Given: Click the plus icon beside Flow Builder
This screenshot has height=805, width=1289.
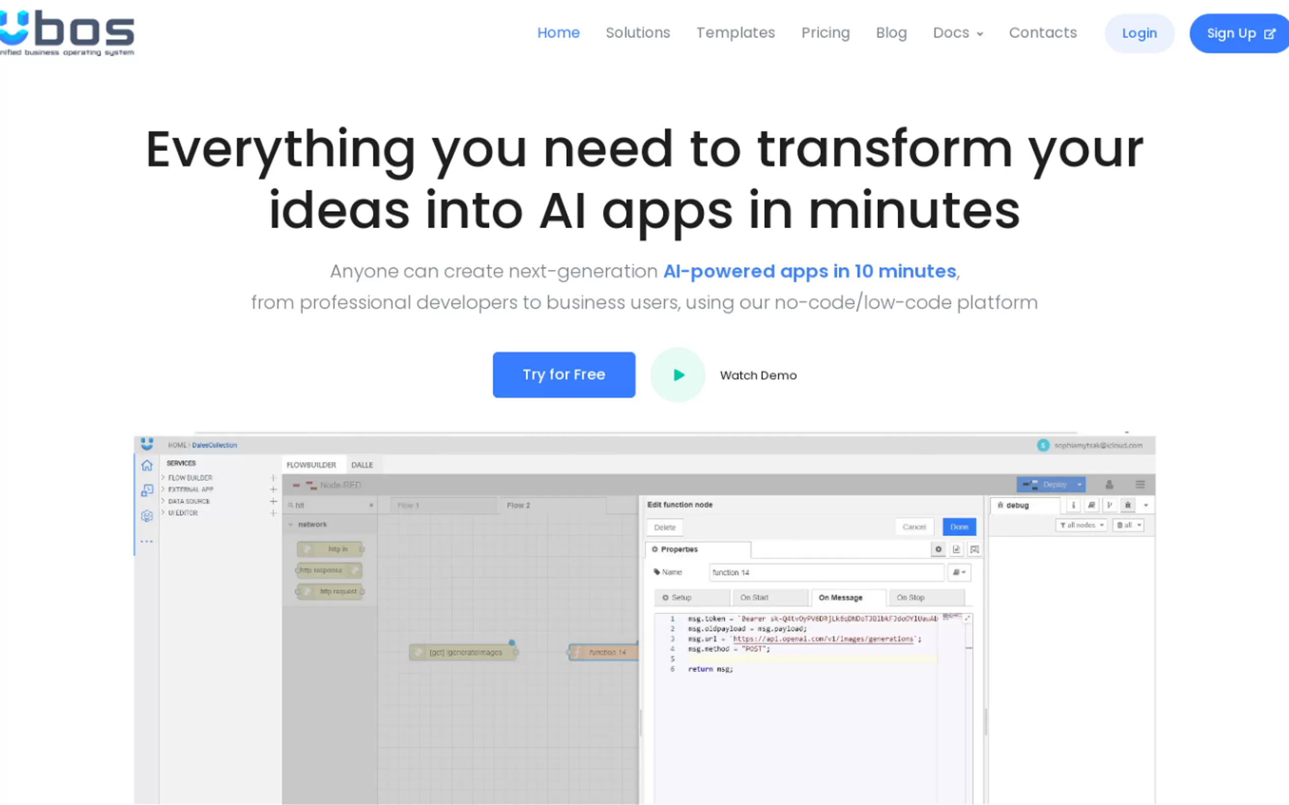Looking at the screenshot, I should (274, 478).
